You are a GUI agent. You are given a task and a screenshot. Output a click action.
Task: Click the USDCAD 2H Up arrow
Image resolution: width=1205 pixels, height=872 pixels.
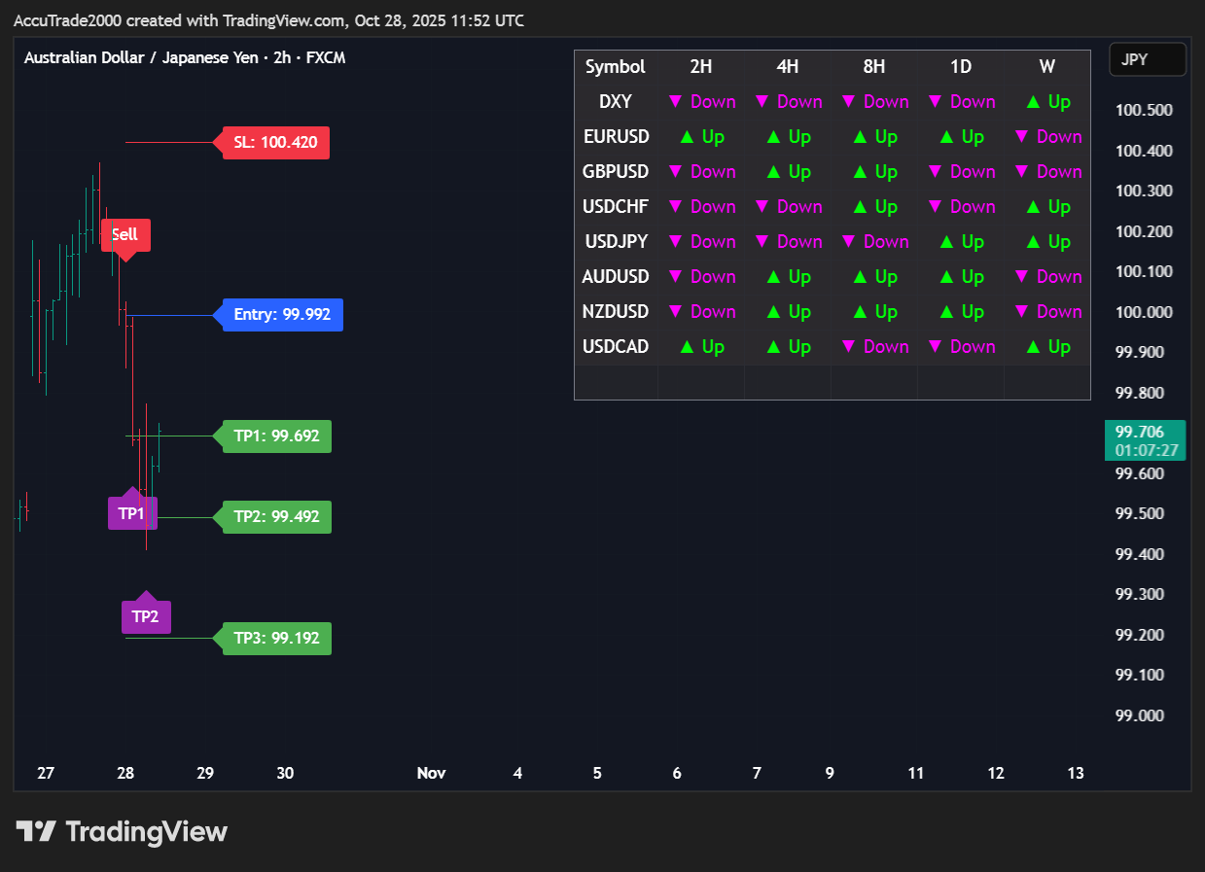point(701,347)
